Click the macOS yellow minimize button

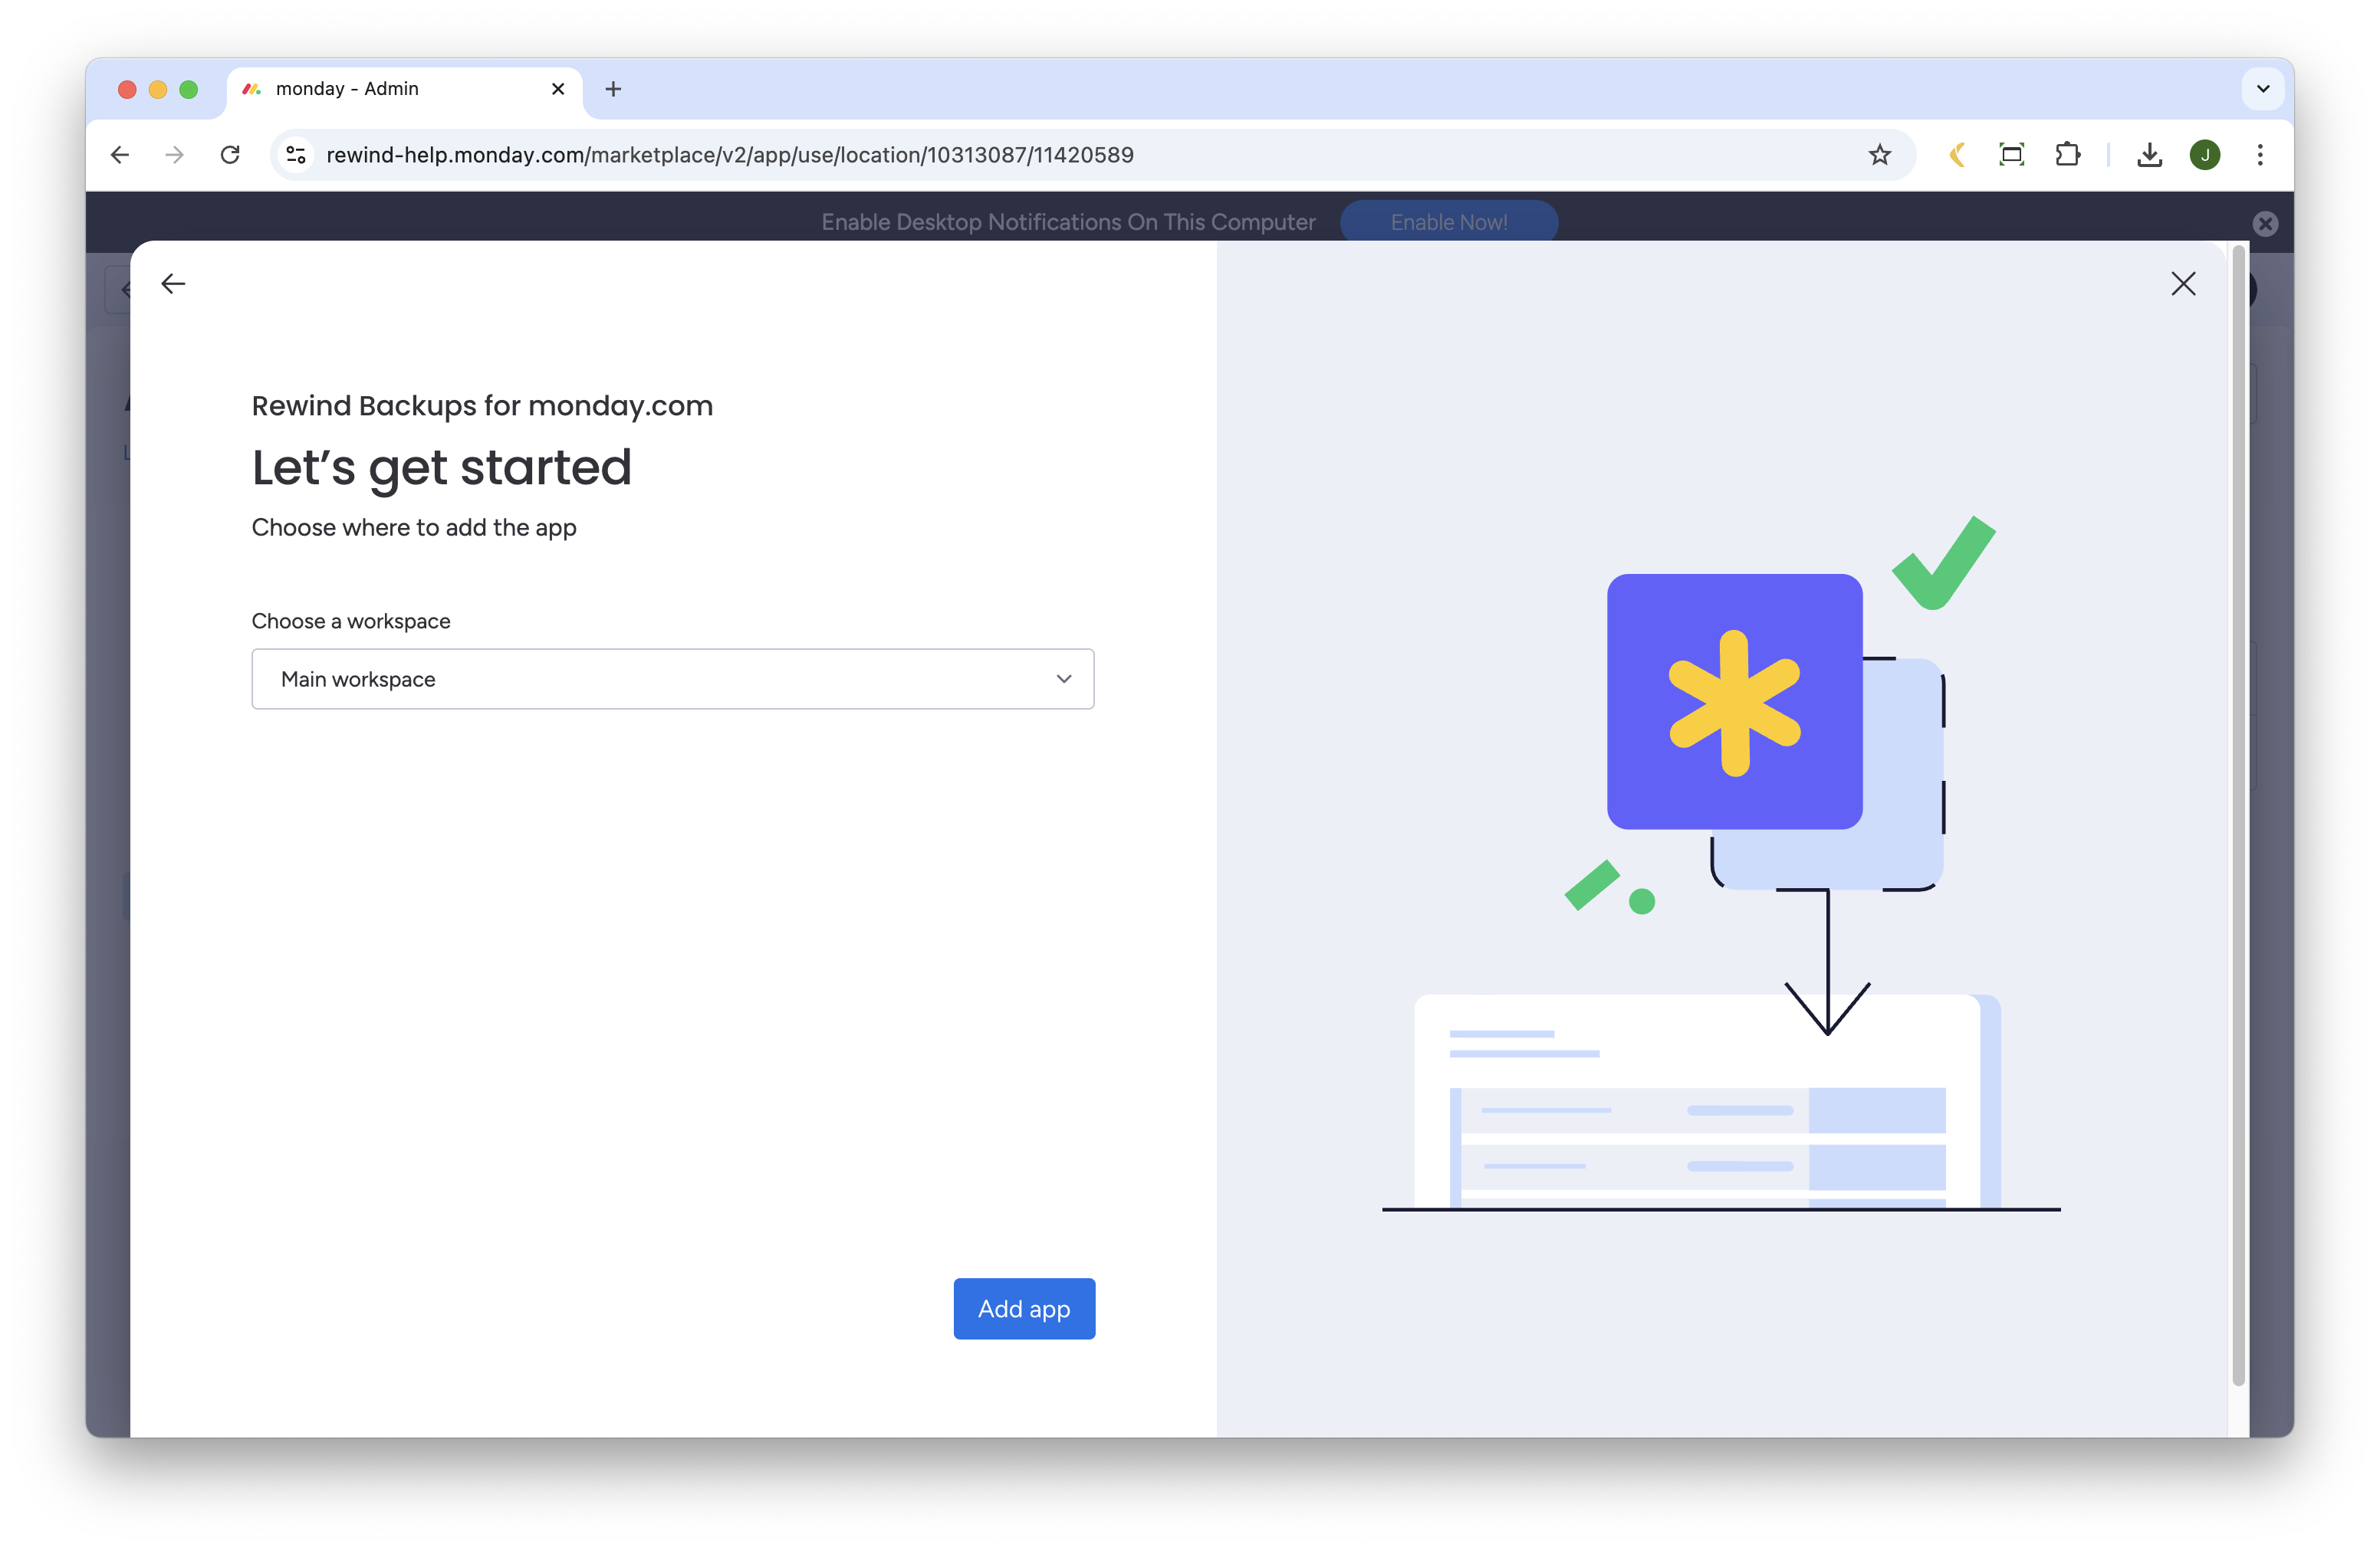[157, 90]
